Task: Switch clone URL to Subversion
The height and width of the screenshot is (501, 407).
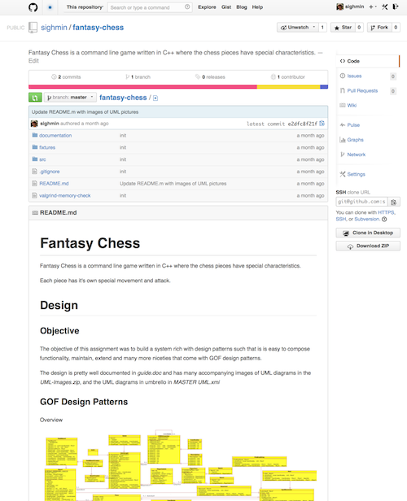Action: (x=367, y=220)
